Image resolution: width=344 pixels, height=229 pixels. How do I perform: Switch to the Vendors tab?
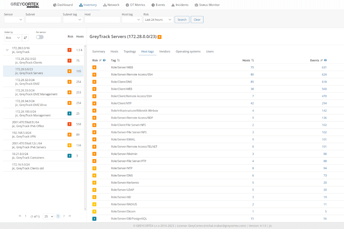click(x=165, y=52)
